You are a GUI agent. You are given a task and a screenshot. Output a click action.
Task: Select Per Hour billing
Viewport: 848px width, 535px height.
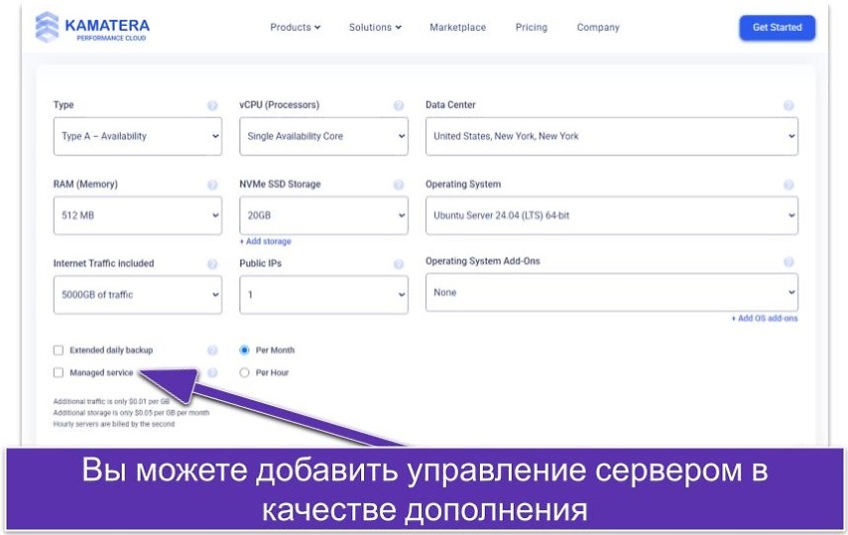(244, 372)
